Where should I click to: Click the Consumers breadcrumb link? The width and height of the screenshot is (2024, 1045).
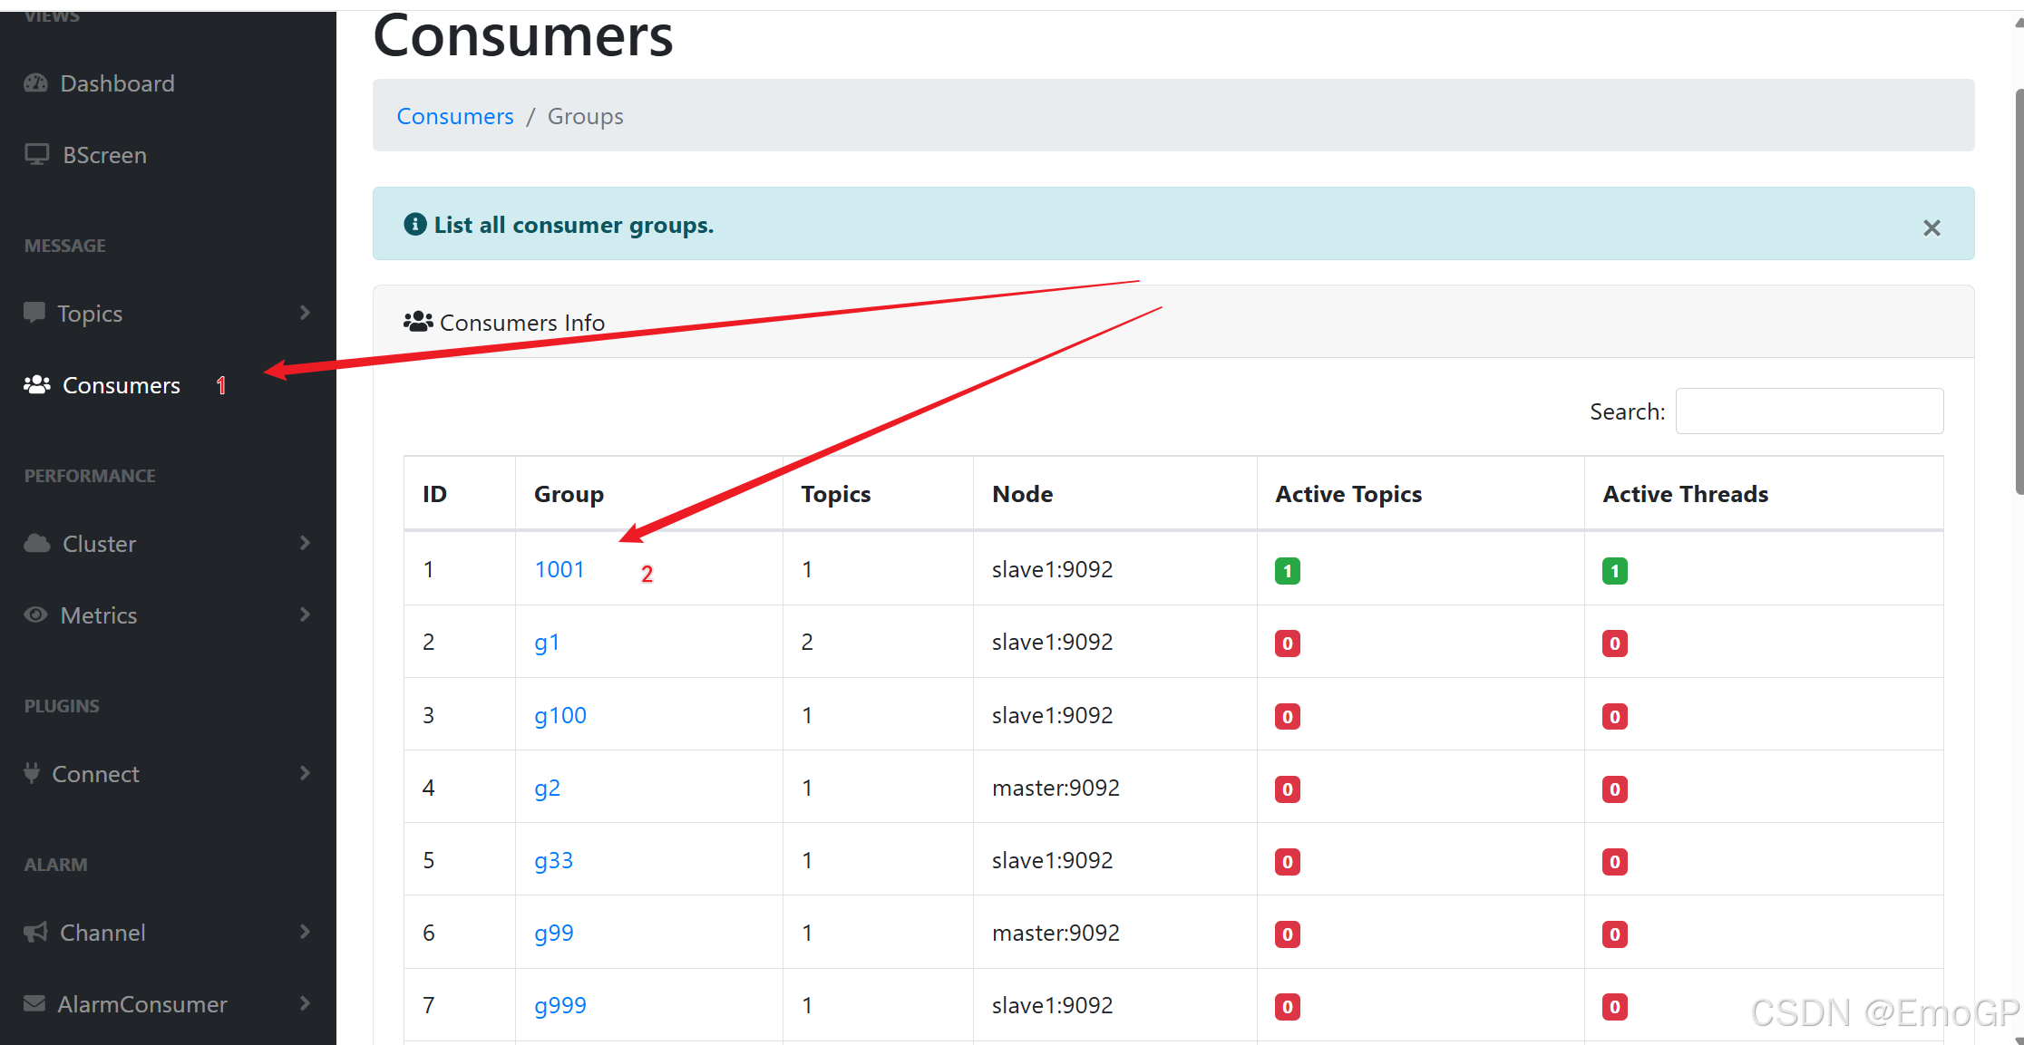[x=455, y=116]
